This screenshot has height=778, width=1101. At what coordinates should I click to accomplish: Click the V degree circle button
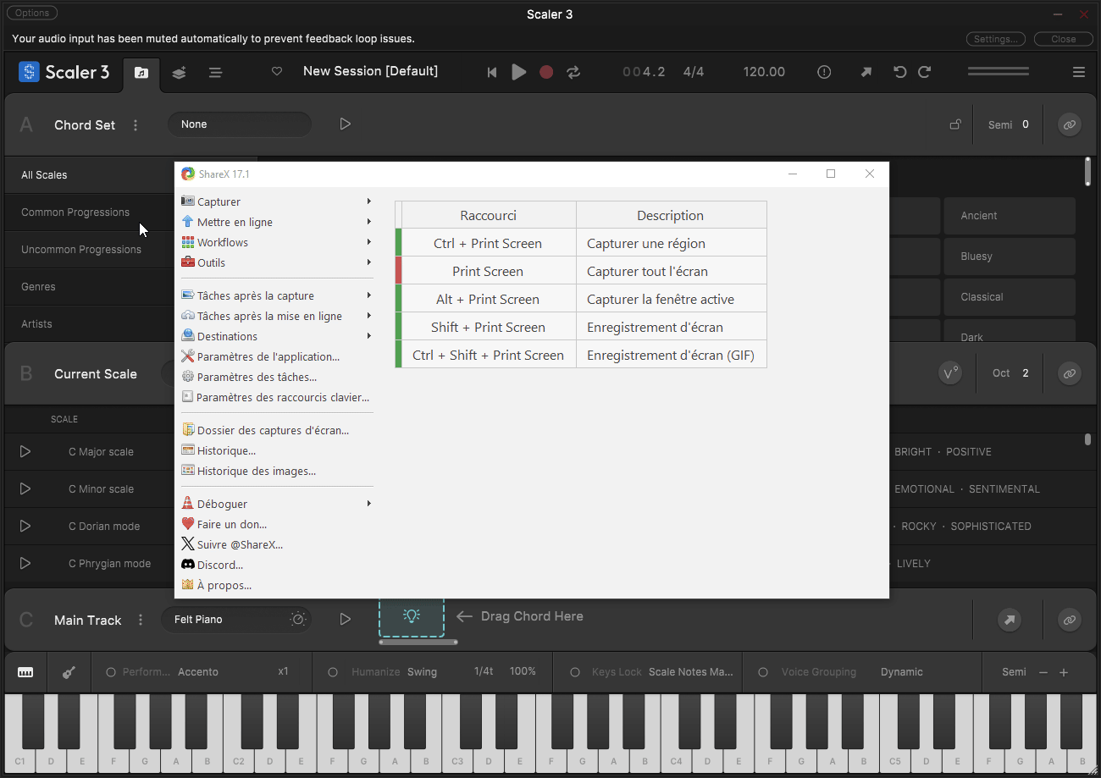click(x=950, y=373)
